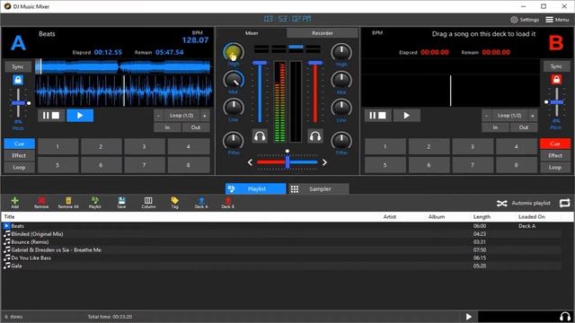Viewport: 575px width, 323px height.
Task: Toggle Deck A pitch lock icon
Action: 18,80
